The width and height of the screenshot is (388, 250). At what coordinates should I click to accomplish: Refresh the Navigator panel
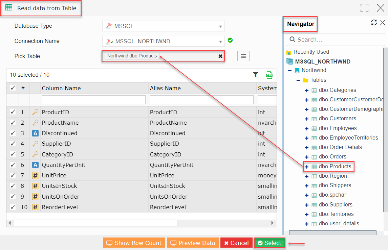374,23
